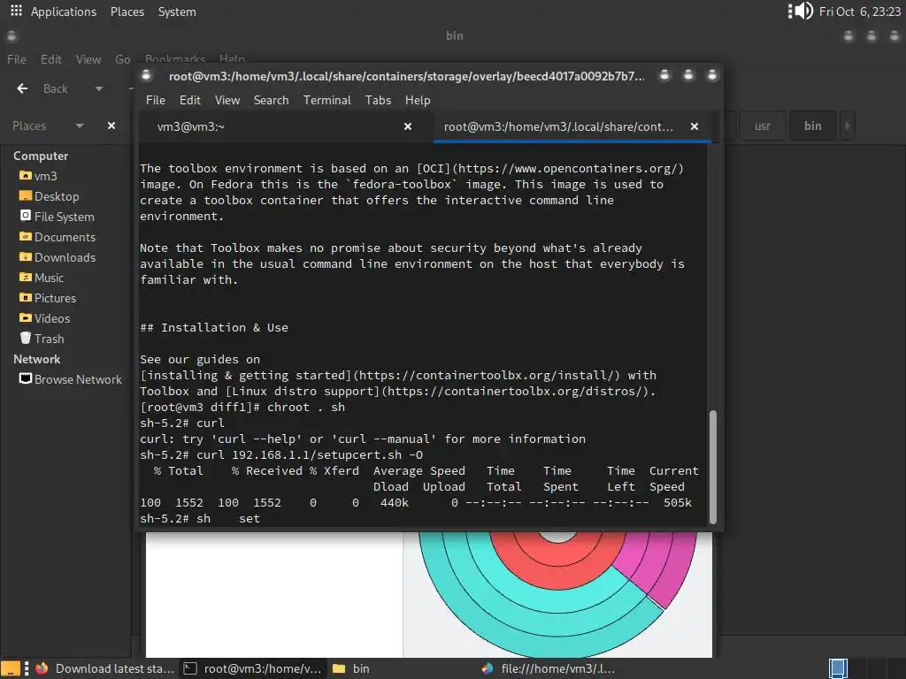Image resolution: width=906 pixels, height=679 pixels.
Task: Open the Places panel menu
Action: pyautogui.click(x=127, y=11)
